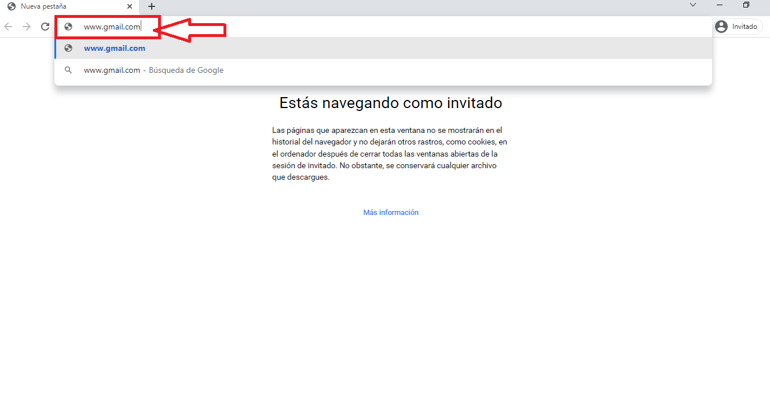Viewport: 770px width, 404px height.
Task: Open the 'Más información' link
Action: pos(391,213)
